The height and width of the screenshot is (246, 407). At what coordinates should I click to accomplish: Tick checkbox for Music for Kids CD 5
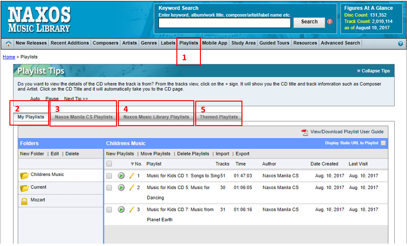click(109, 188)
